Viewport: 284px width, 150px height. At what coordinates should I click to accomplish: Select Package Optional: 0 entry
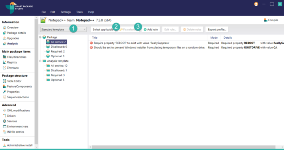tap(56, 56)
